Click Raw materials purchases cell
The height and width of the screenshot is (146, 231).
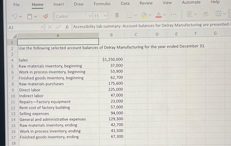point(59,84)
